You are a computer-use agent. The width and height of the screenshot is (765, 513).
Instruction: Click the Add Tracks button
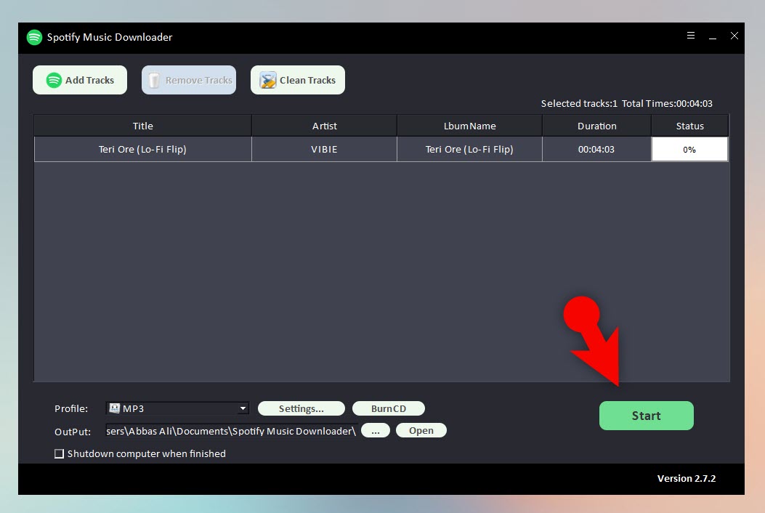click(x=80, y=80)
